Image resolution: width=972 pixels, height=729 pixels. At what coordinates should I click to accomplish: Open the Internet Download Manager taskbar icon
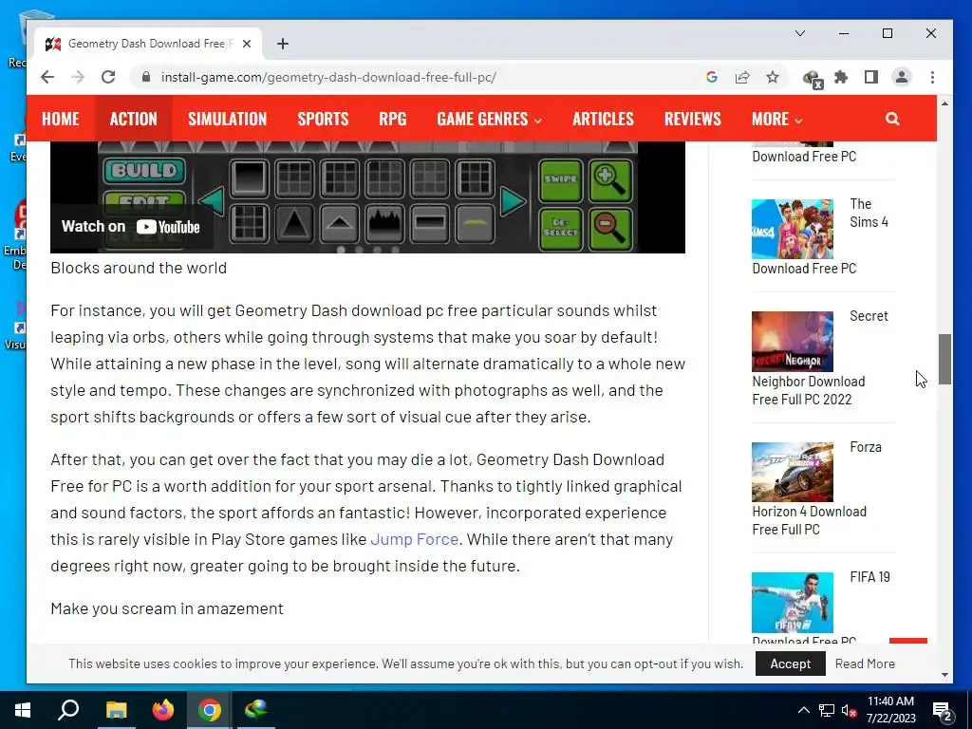256,710
